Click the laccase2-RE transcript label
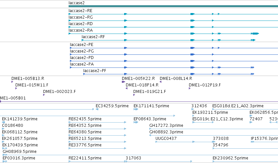The width and height of the screenshot is (278, 163). click(x=80, y=11)
